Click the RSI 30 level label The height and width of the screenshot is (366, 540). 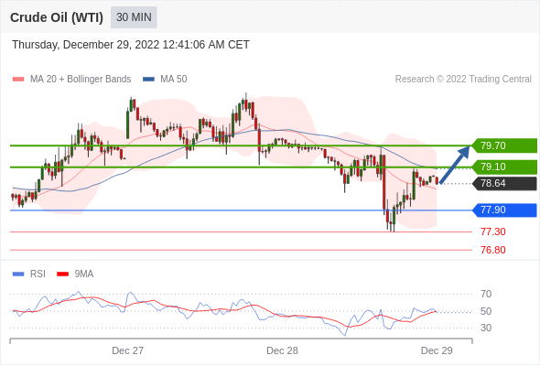coord(486,328)
